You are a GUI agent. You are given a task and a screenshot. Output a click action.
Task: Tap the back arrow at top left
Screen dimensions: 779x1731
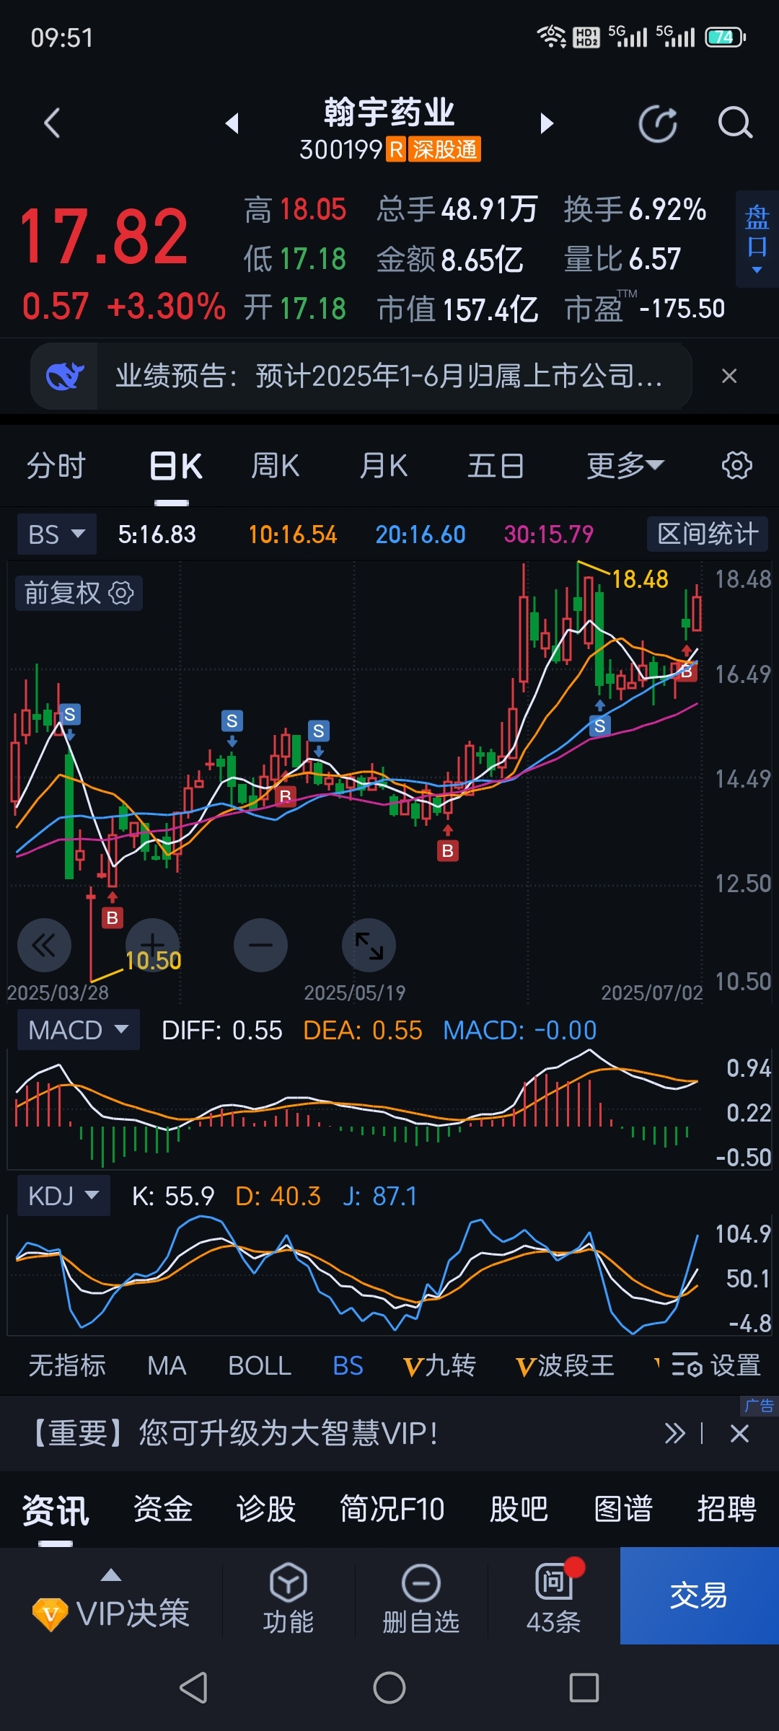pos(52,123)
